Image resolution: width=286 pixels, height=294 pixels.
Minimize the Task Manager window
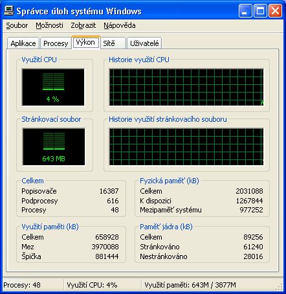(x=245, y=10)
